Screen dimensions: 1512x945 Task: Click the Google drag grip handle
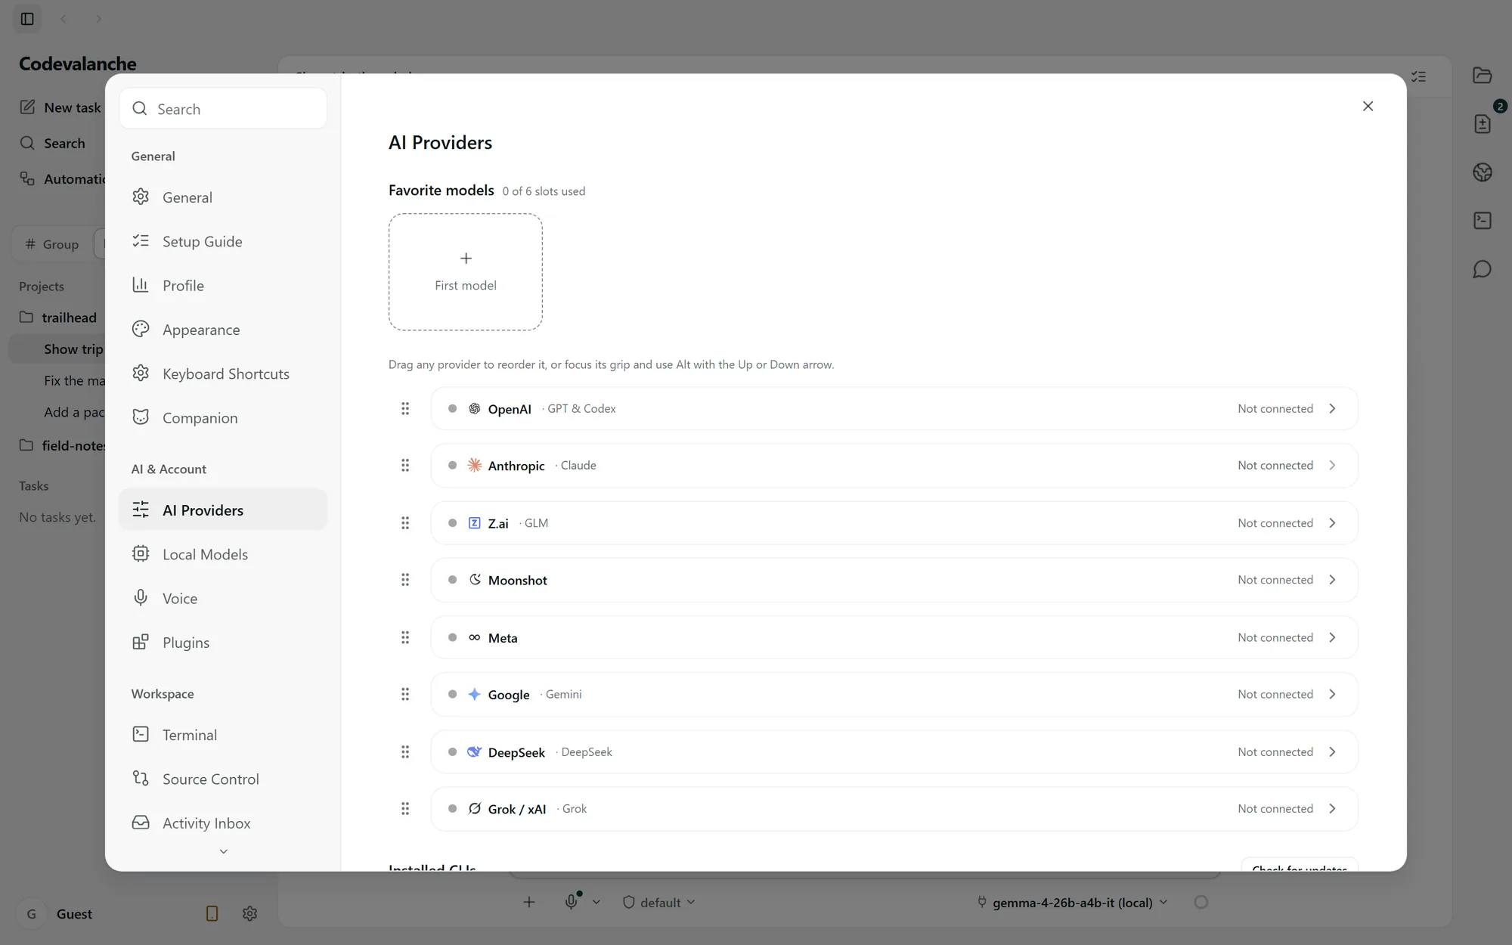point(405,694)
